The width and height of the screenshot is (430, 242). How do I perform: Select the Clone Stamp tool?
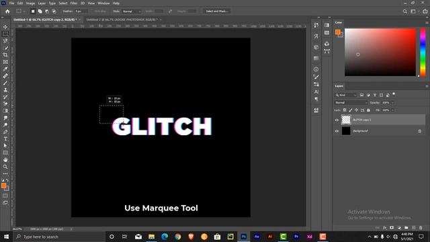(x=5, y=89)
